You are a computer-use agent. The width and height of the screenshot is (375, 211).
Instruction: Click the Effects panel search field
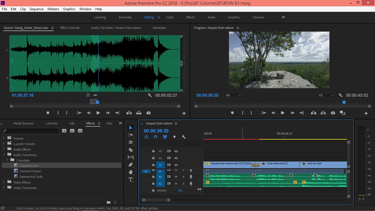(30, 131)
